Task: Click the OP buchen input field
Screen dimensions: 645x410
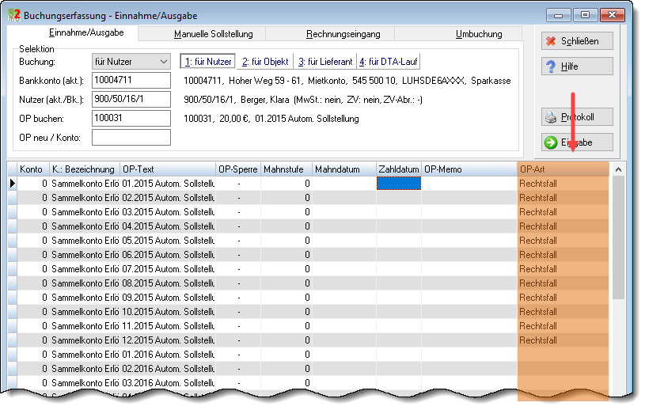Action: pos(131,119)
